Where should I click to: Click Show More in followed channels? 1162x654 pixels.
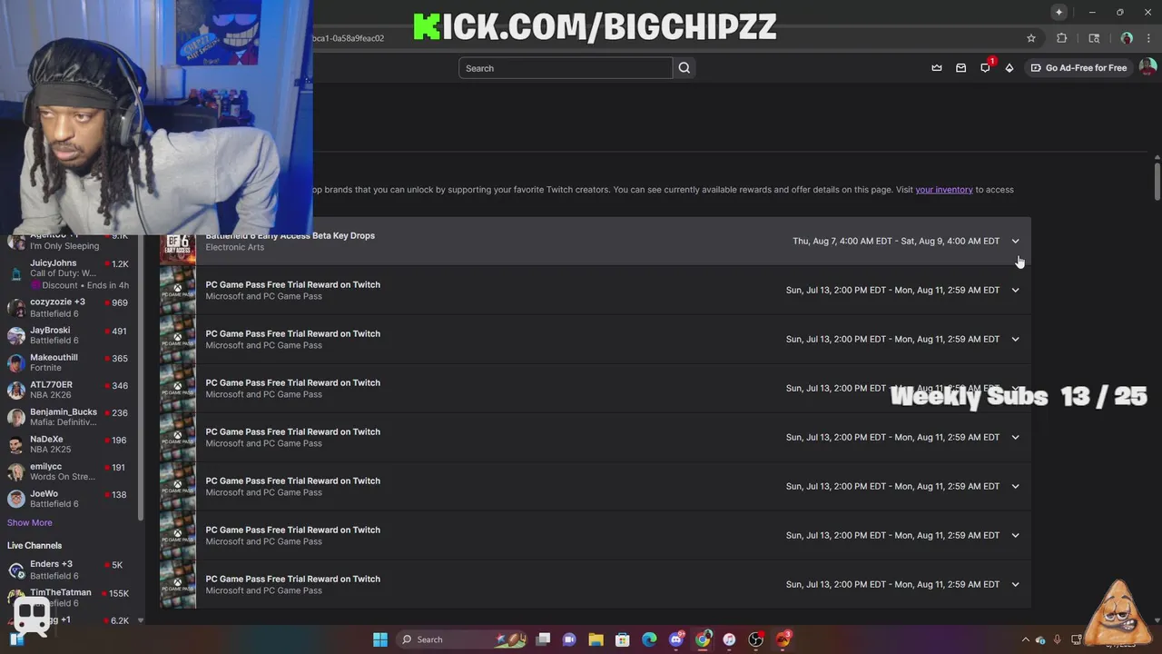30,522
